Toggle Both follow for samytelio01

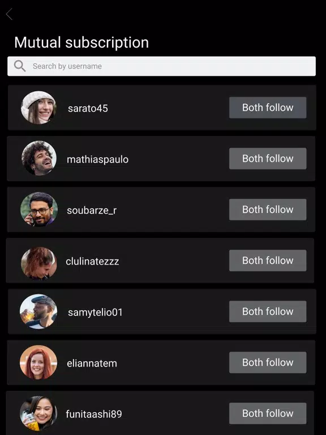(268, 312)
